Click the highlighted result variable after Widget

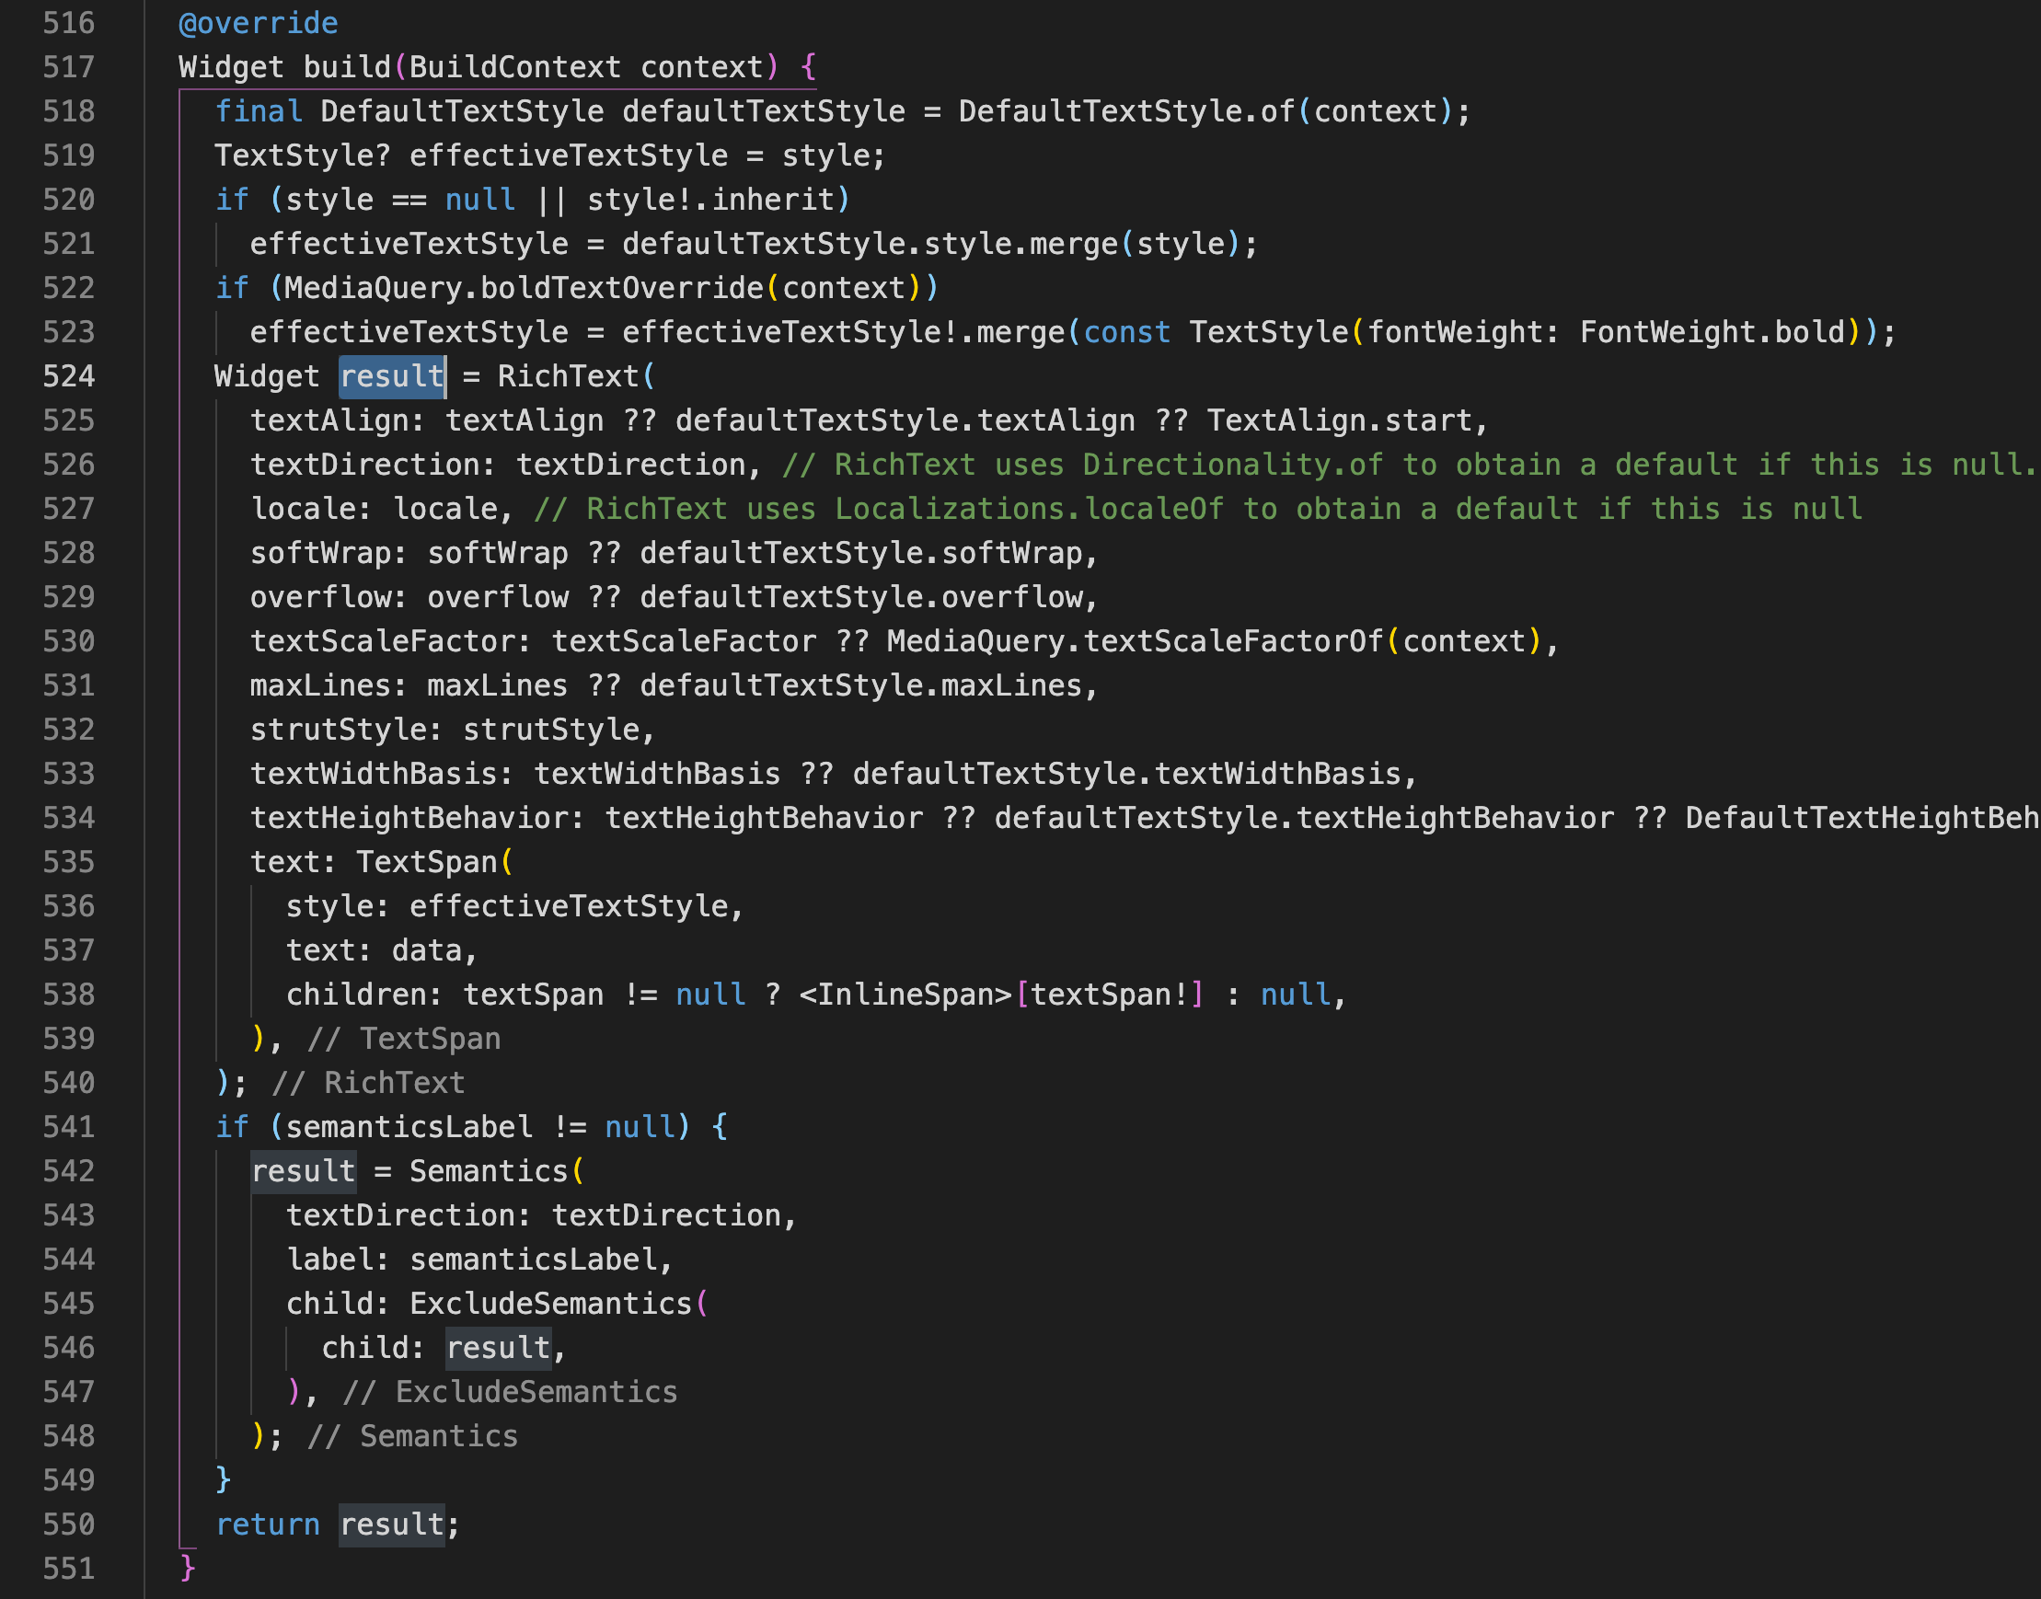click(391, 376)
